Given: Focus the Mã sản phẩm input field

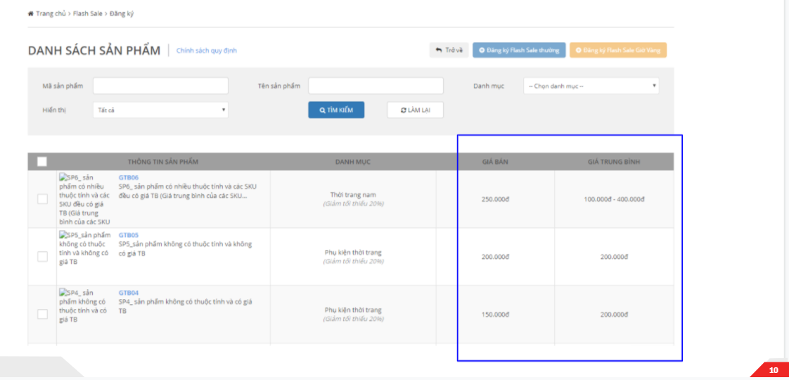Looking at the screenshot, I should (x=160, y=86).
